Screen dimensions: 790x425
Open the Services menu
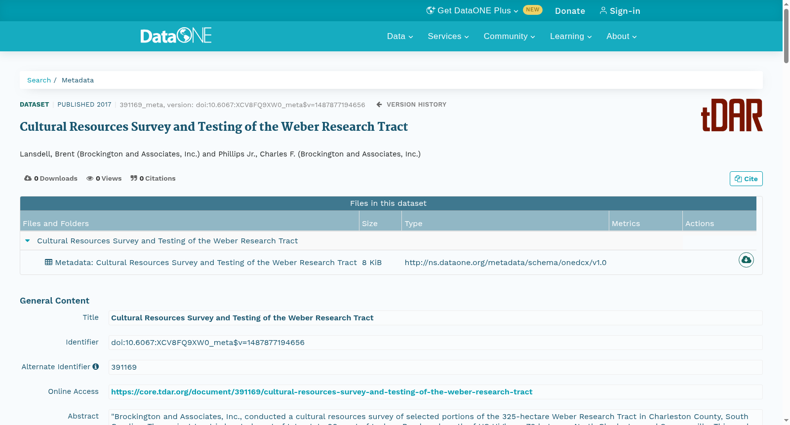pos(448,36)
